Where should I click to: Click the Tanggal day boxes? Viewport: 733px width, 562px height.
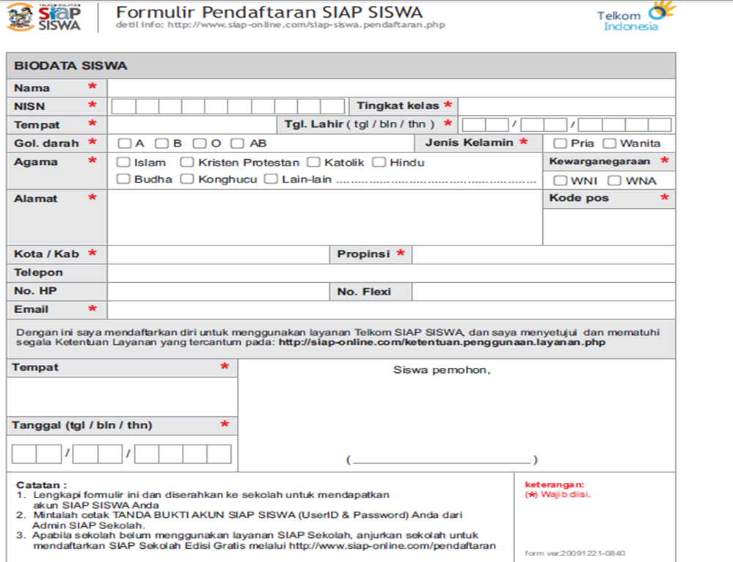click(x=37, y=454)
